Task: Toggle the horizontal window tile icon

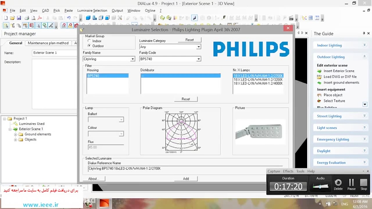Action: [x=310, y=18]
